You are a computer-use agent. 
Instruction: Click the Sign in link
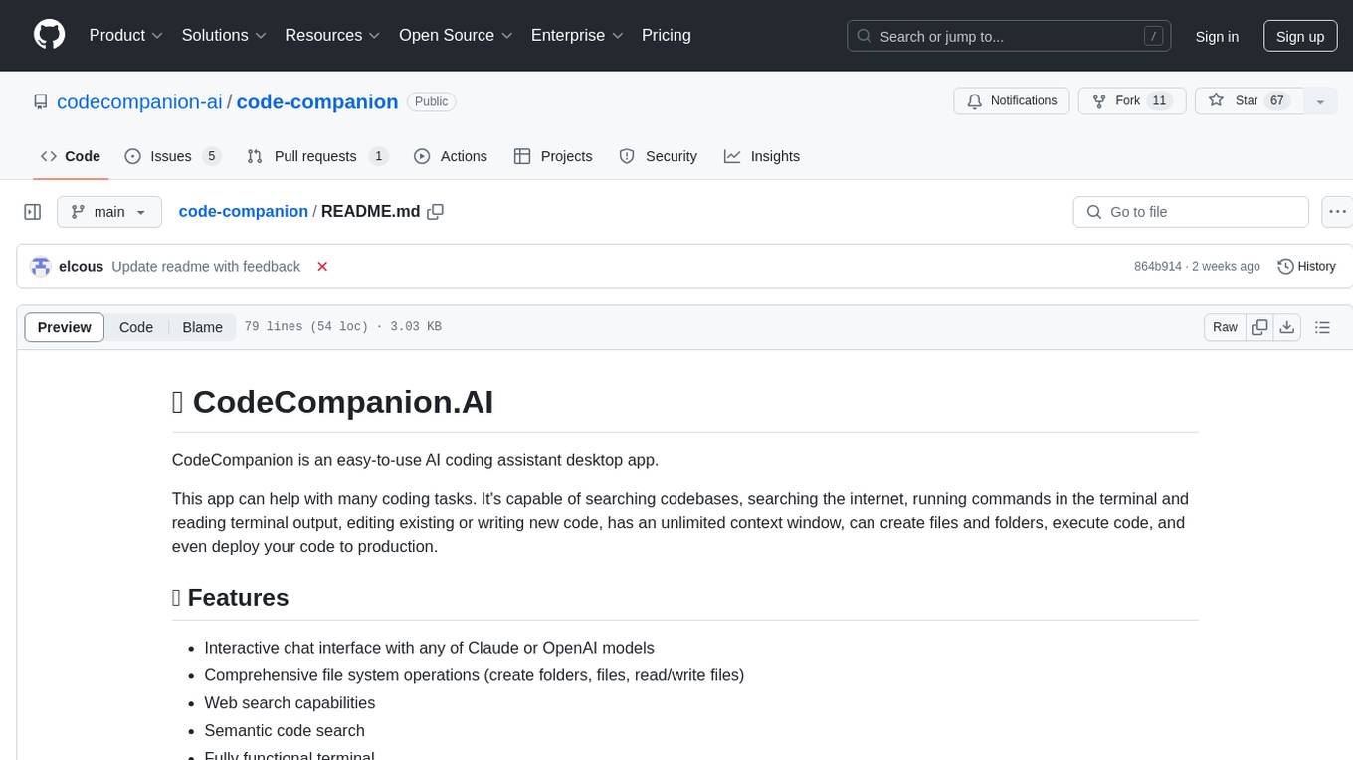[x=1217, y=36]
